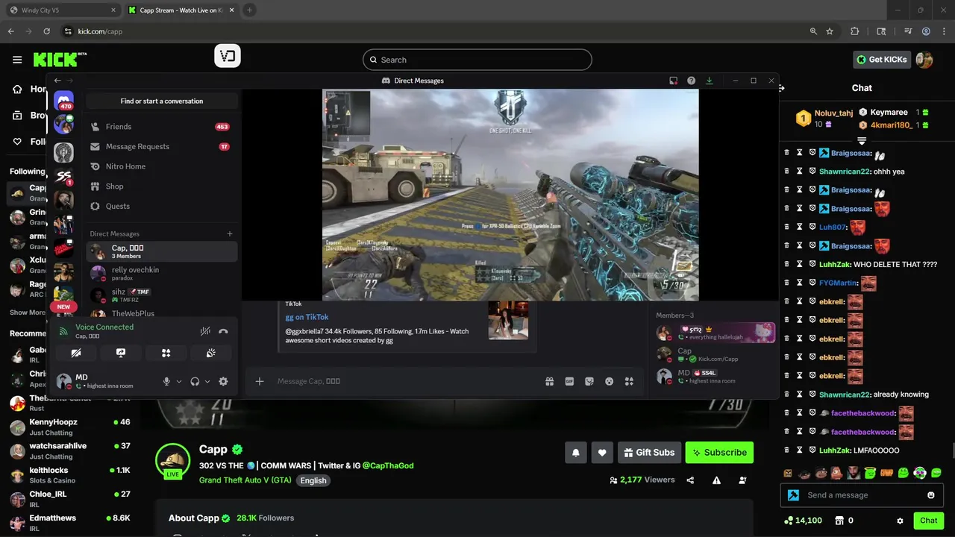Send message with green Chat button
The width and height of the screenshot is (955, 537).
[928, 521]
